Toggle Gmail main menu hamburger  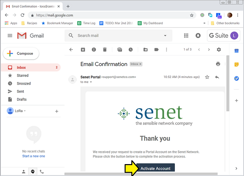tap(10, 36)
